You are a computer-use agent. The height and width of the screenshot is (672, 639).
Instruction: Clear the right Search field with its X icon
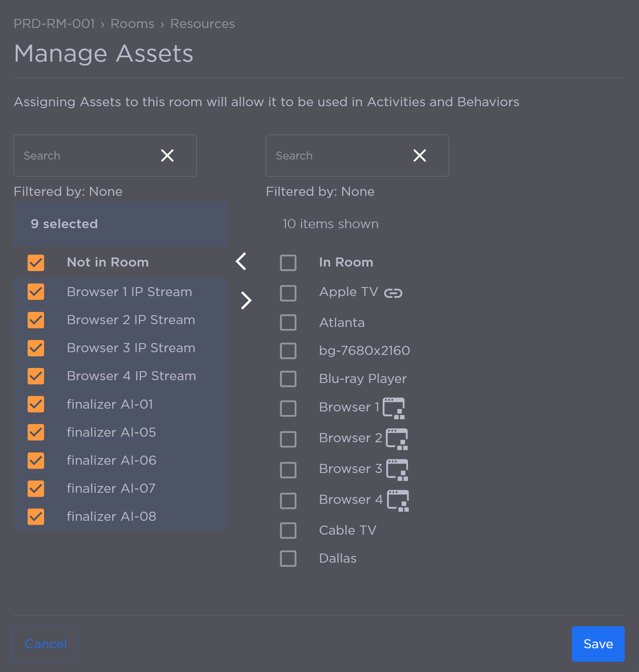[419, 156]
